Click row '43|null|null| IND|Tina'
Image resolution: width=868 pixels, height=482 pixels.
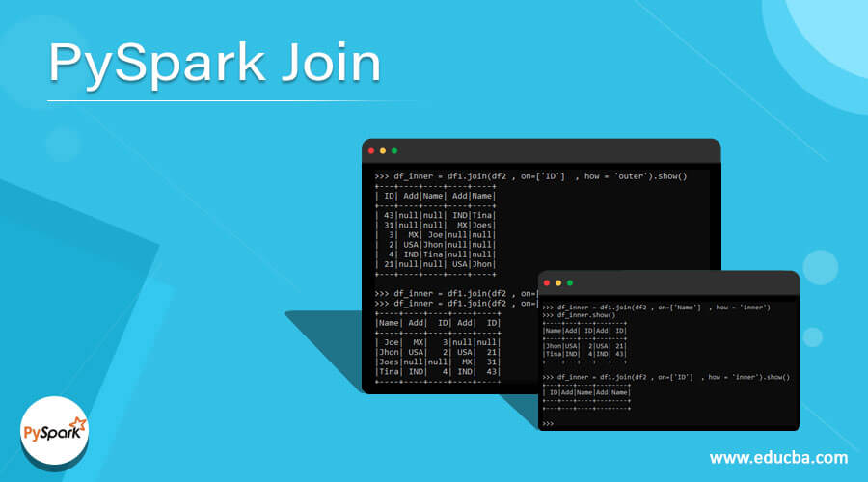coord(435,215)
